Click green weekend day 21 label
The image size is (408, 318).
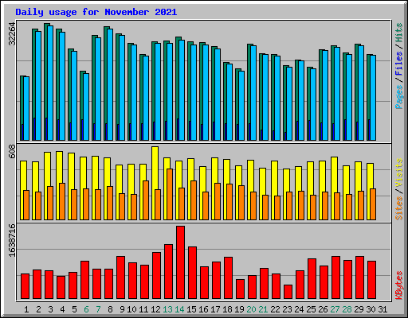click(263, 309)
